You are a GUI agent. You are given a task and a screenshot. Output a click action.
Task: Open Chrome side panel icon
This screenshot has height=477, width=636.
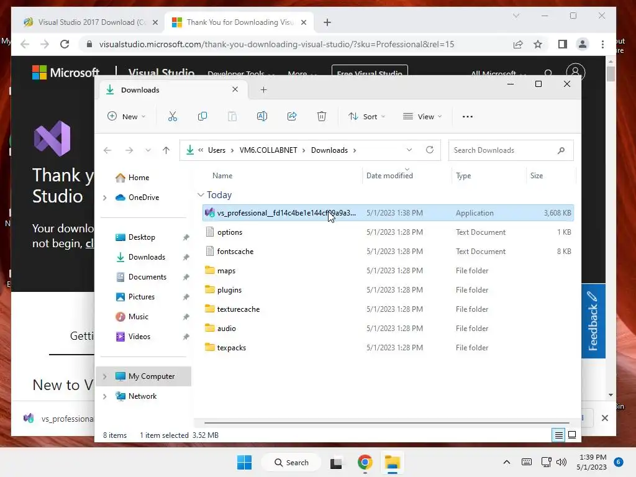pyautogui.click(x=562, y=44)
